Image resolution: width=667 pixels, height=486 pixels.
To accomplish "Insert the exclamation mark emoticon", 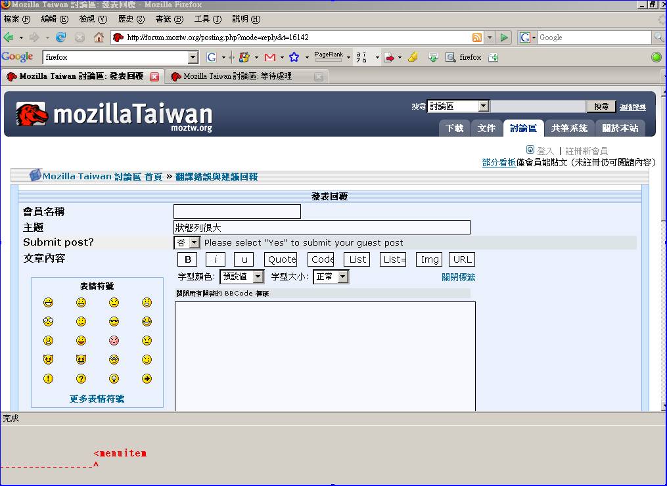I will (x=48, y=379).
